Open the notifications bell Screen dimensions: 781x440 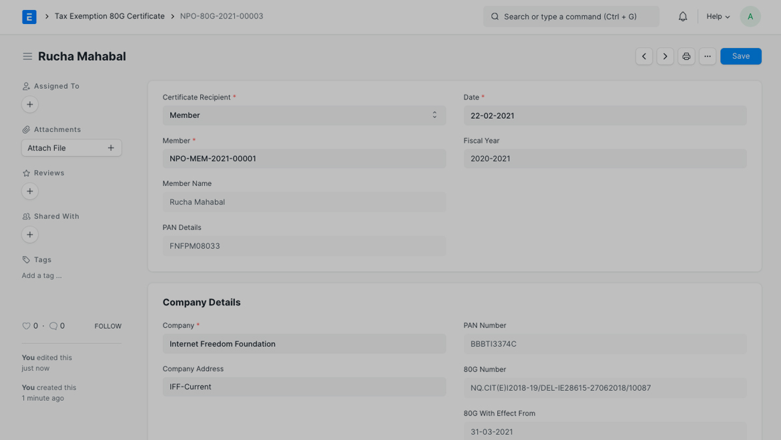682,17
